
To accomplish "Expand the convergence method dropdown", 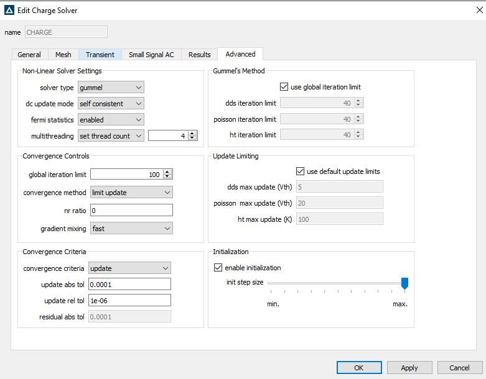I will tap(131, 193).
